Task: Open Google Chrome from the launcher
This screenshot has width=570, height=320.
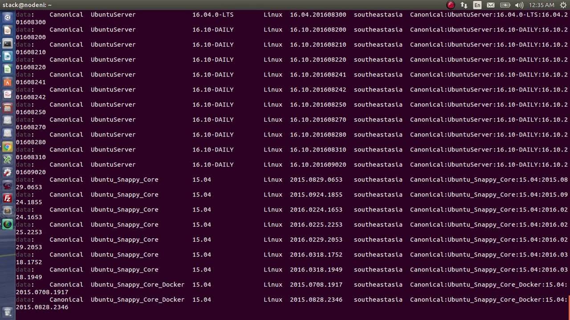Action: (x=7, y=147)
